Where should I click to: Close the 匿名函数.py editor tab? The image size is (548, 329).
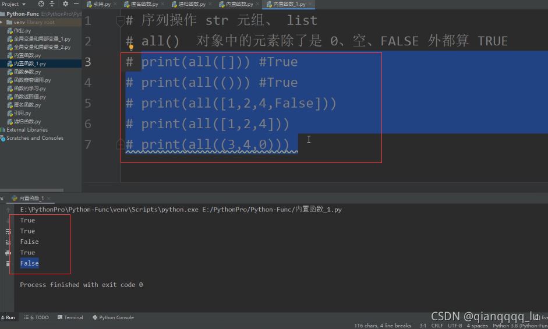tap(163, 4)
